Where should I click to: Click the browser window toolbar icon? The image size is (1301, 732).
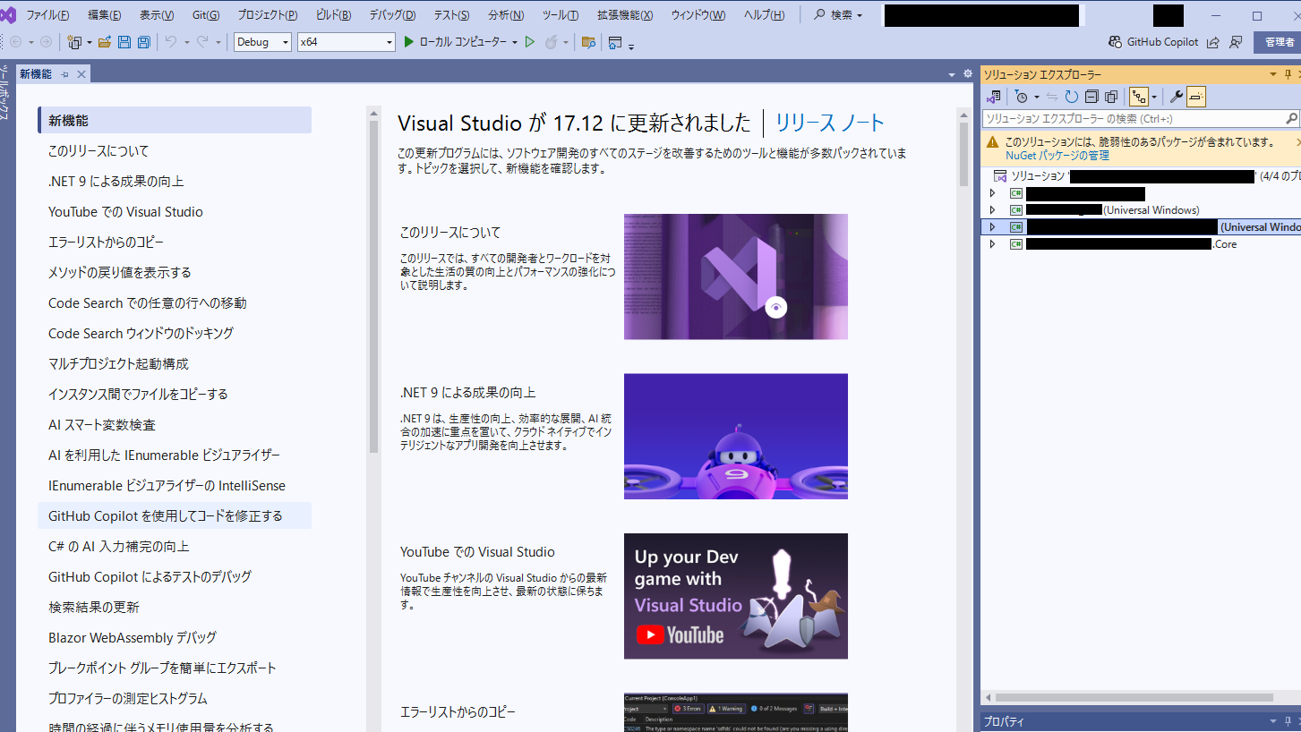615,42
